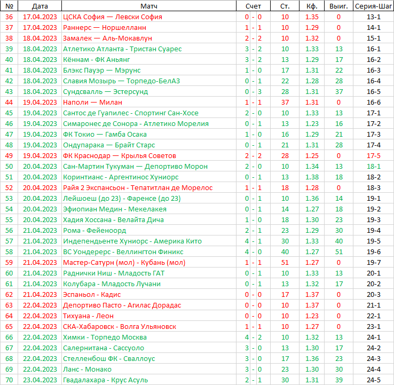Image resolution: width=394 pixels, height=385 pixels.
Task: Select the series-step cell 24-5
Action: coord(373,380)
